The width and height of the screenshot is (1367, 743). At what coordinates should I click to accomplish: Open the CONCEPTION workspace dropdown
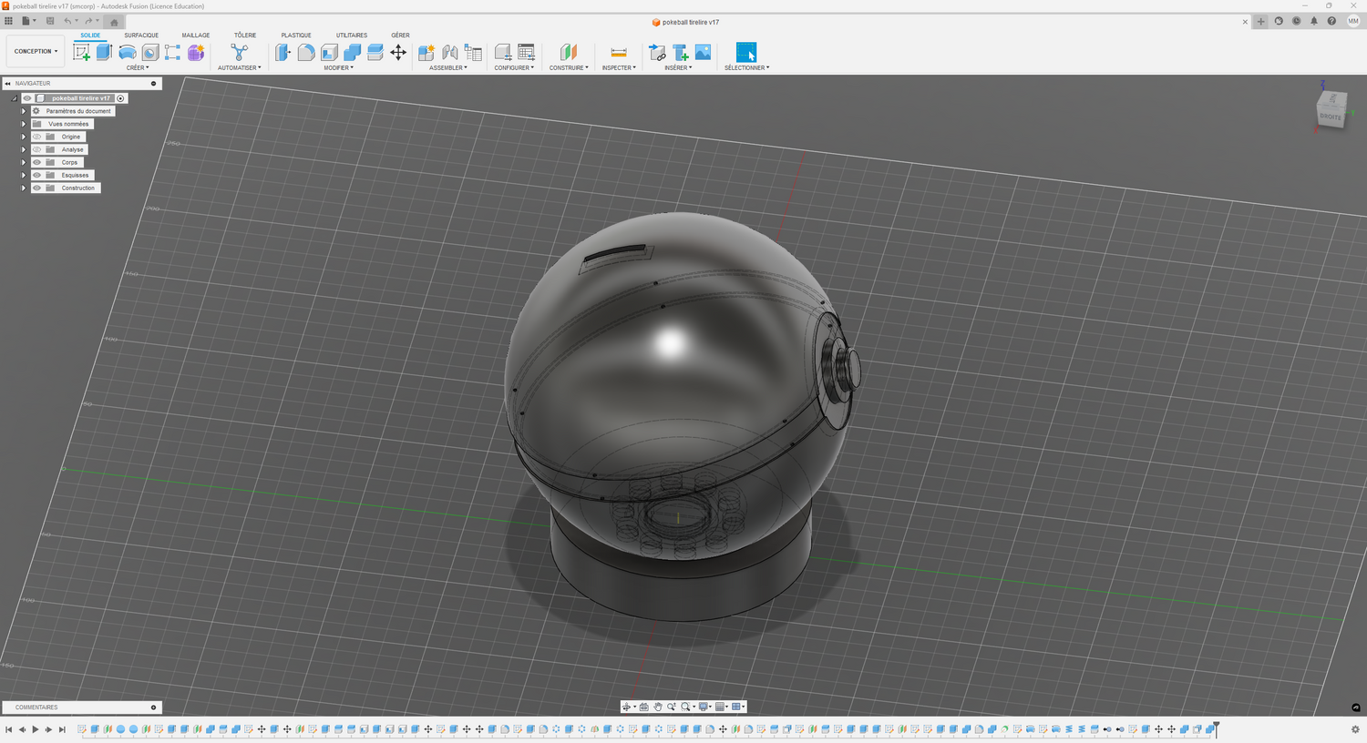pyautogui.click(x=36, y=51)
